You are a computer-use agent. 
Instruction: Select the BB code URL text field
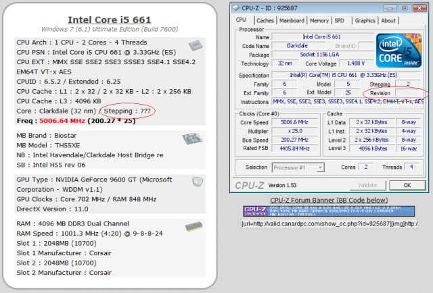(x=329, y=224)
